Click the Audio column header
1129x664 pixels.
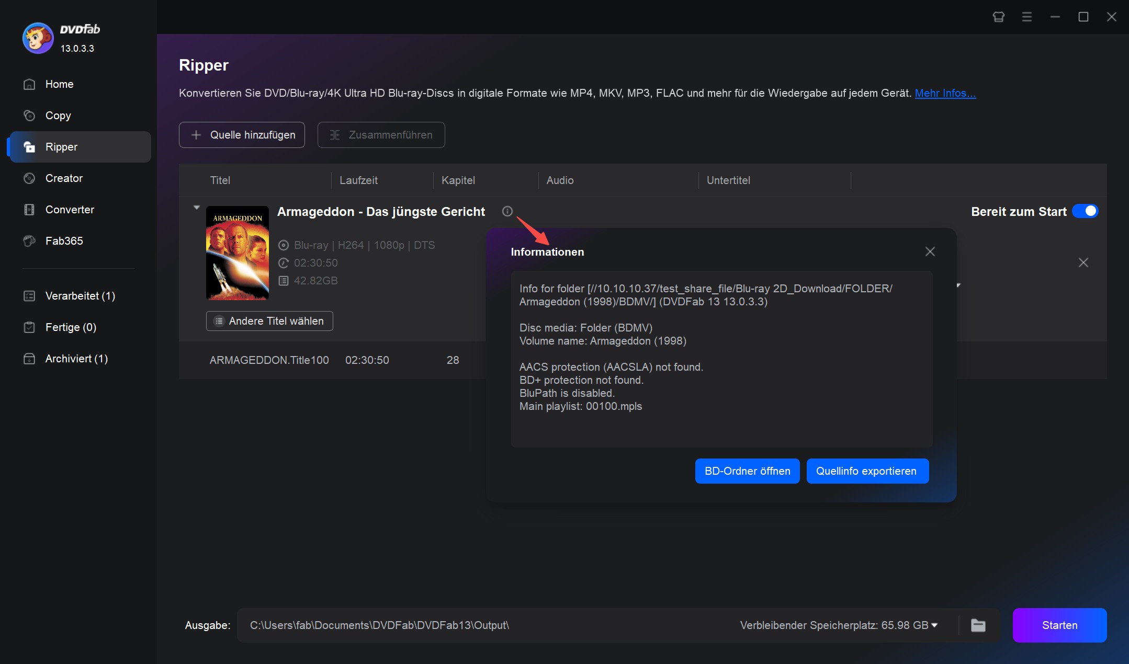point(560,180)
